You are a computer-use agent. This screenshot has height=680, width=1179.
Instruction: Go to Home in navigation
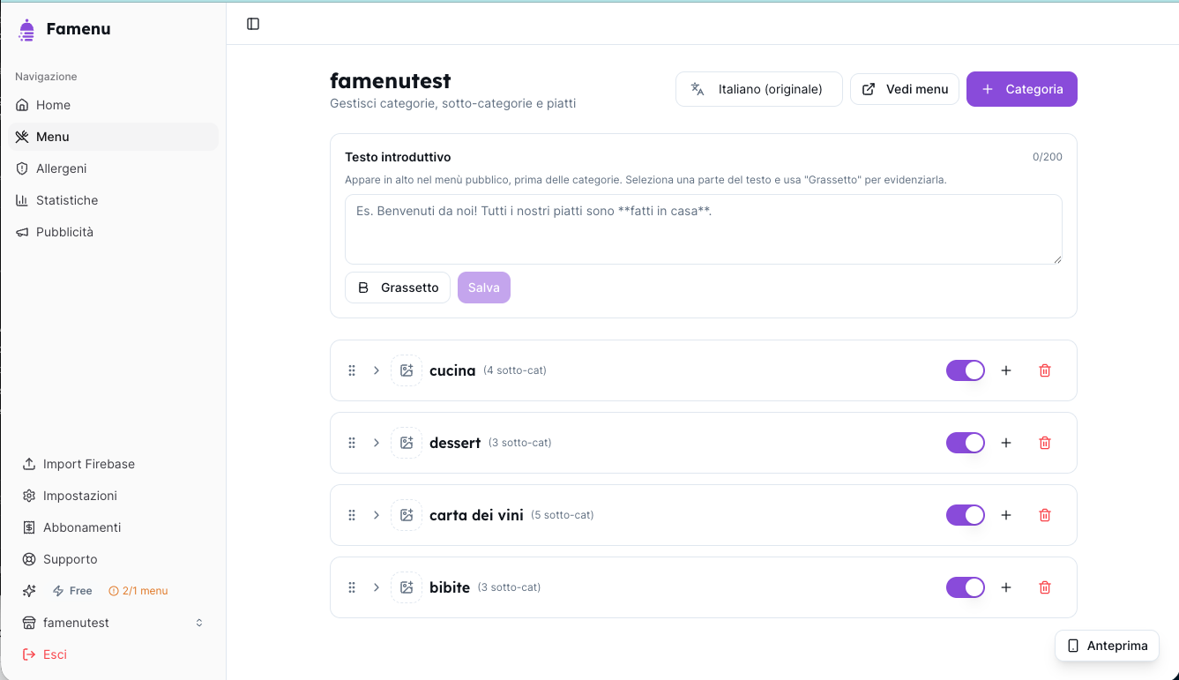[x=113, y=105]
